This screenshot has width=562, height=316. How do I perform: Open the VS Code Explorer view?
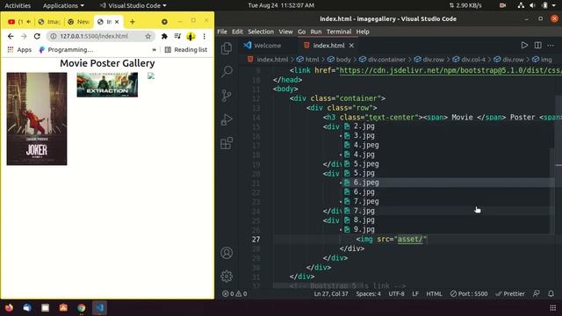(227, 48)
